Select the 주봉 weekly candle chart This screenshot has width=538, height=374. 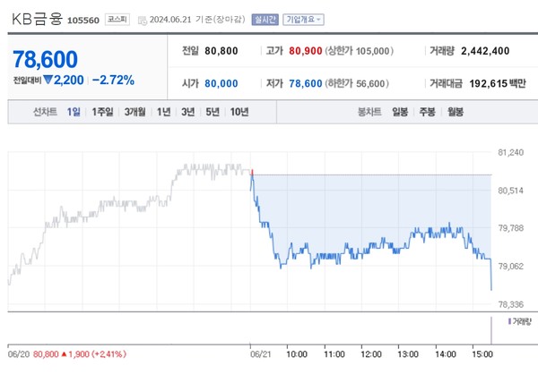tap(428, 112)
